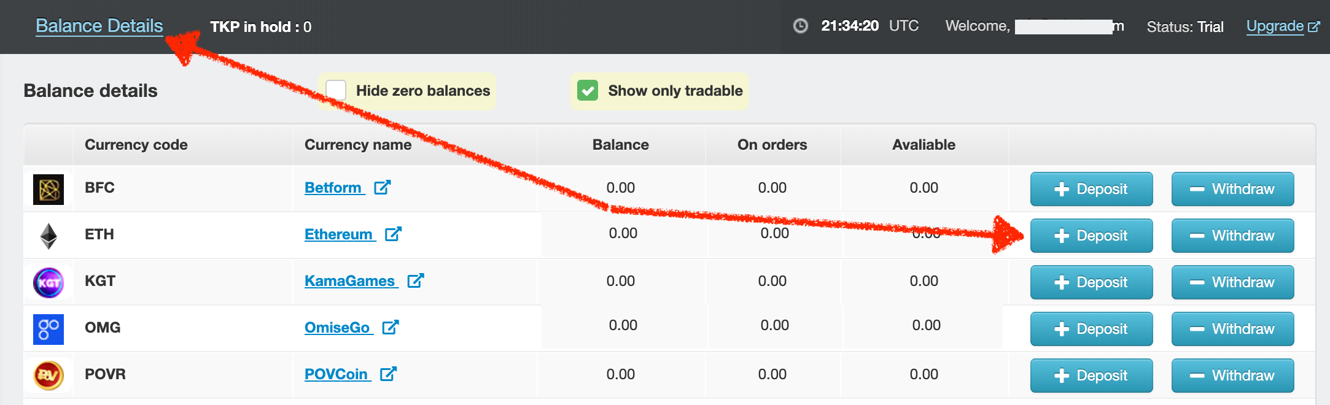Click the POVCoin red coin icon
Screen dimensions: 1330x405
[49, 376]
